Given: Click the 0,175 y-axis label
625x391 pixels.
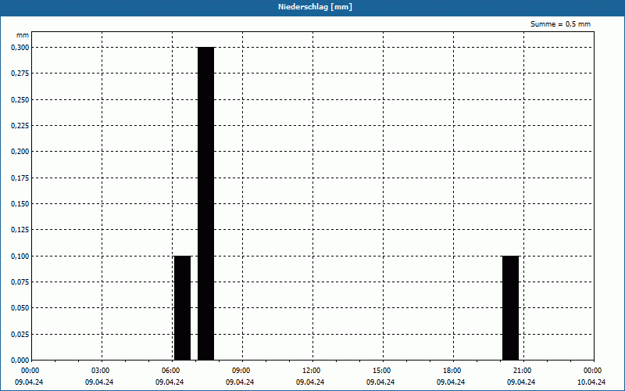Looking at the screenshot, I should click(20, 178).
